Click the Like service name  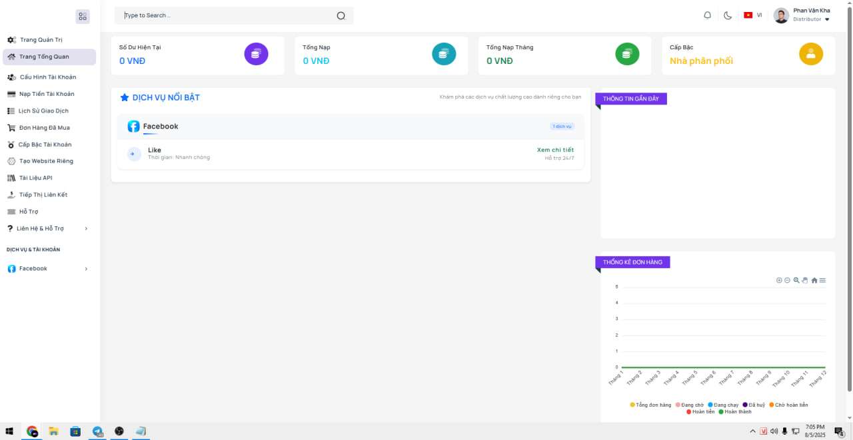(155, 150)
